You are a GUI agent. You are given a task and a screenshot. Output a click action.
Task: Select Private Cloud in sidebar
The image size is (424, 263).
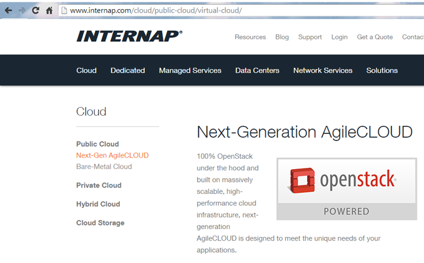tap(99, 185)
